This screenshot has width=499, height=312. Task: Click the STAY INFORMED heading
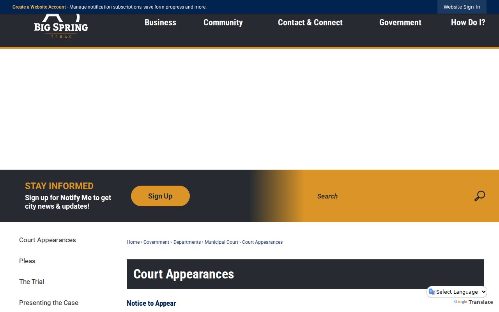pyautogui.click(x=59, y=186)
